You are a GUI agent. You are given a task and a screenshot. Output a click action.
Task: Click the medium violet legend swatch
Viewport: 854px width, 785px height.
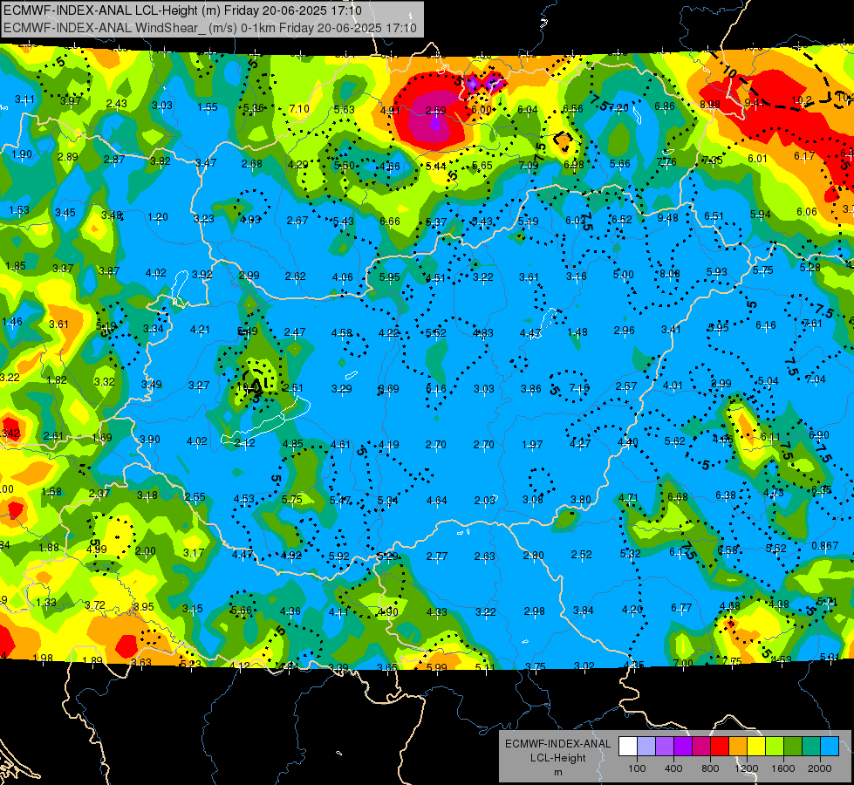665,747
